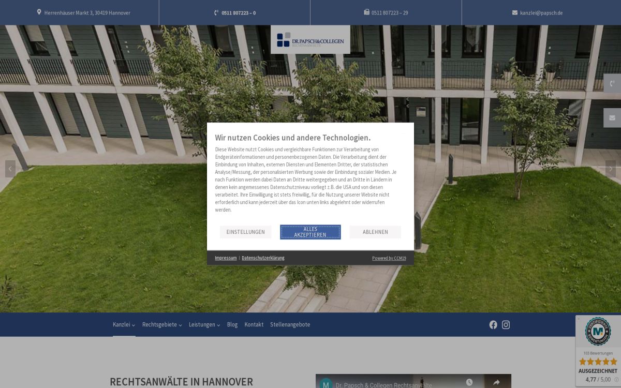Decline cookies with the Ablehnen button
621x388 pixels.
(375, 232)
